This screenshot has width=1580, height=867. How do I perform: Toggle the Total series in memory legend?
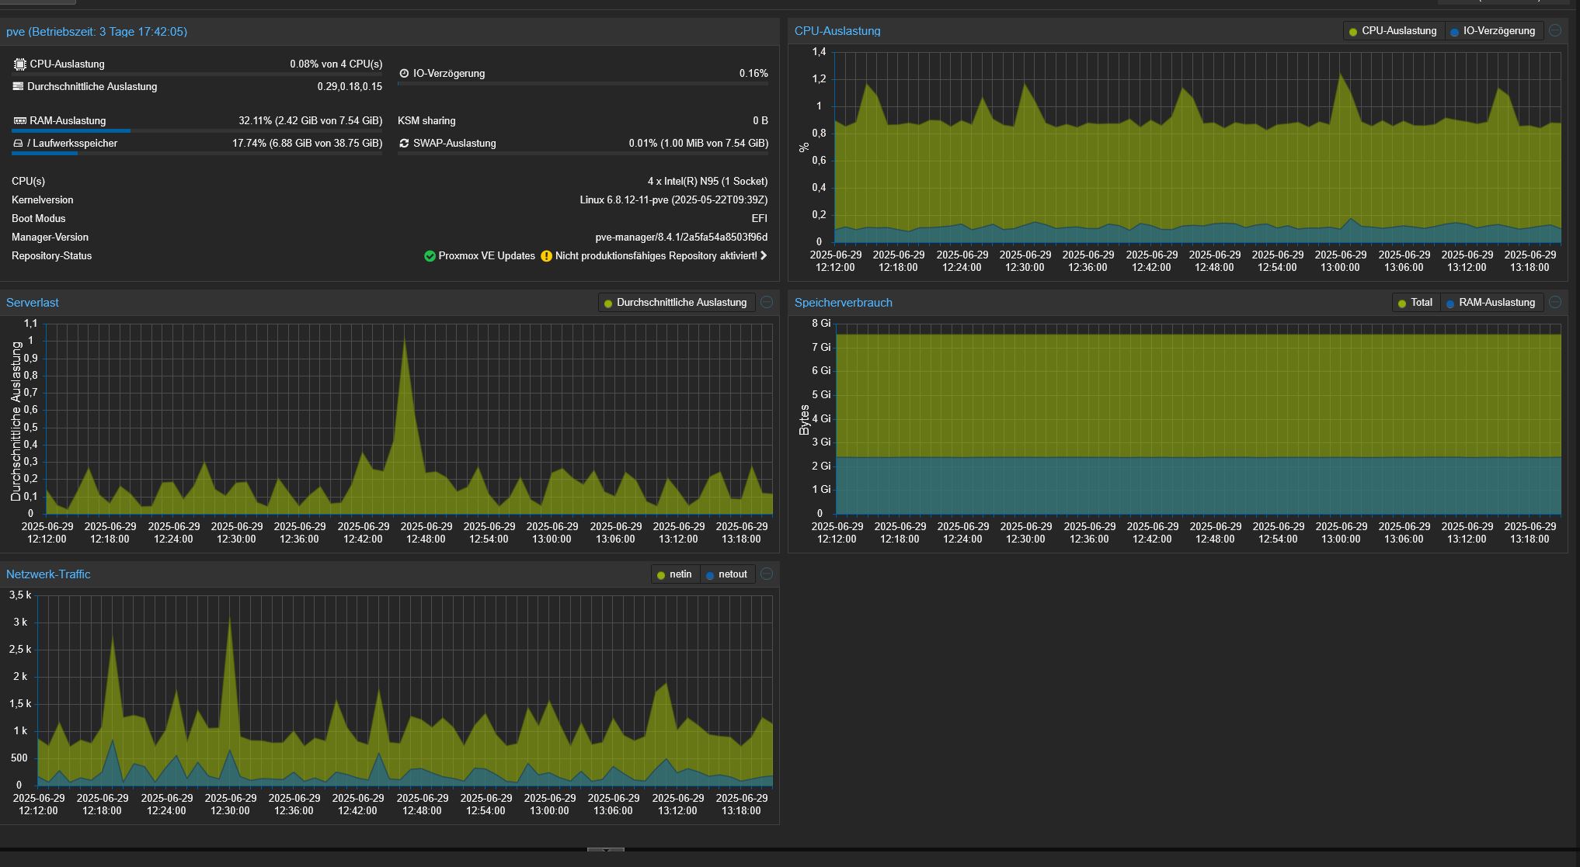1415,303
